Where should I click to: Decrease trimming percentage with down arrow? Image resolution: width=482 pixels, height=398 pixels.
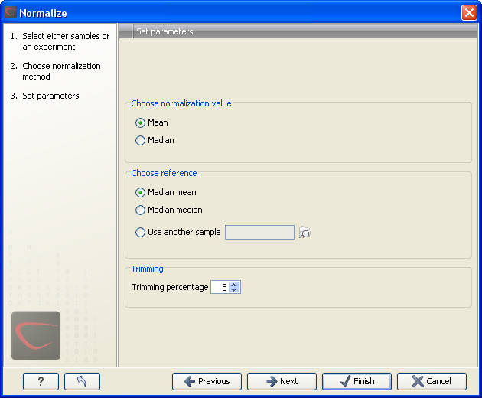[x=234, y=290]
